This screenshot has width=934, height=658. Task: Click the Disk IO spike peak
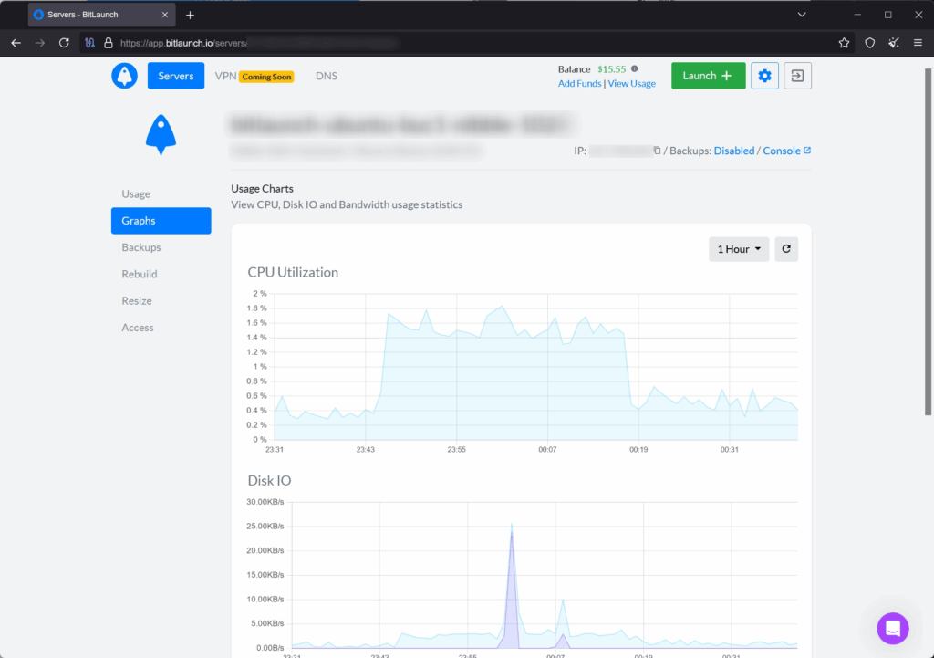tap(511, 526)
